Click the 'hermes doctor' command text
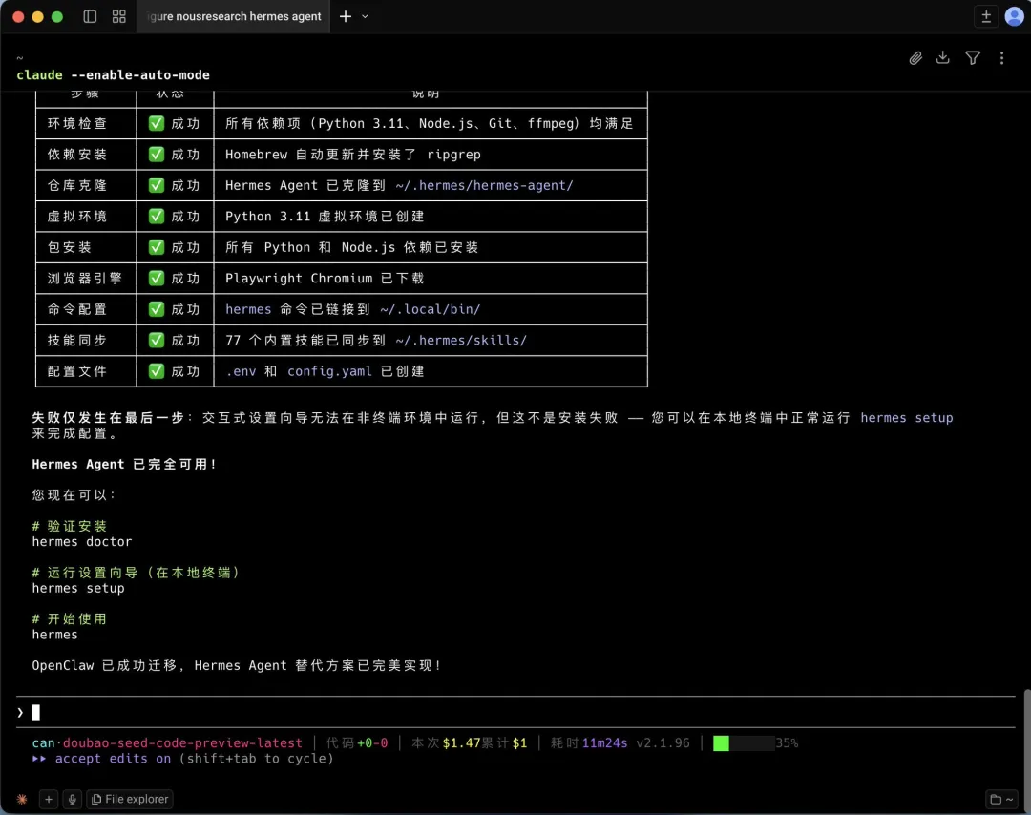 [x=82, y=541]
